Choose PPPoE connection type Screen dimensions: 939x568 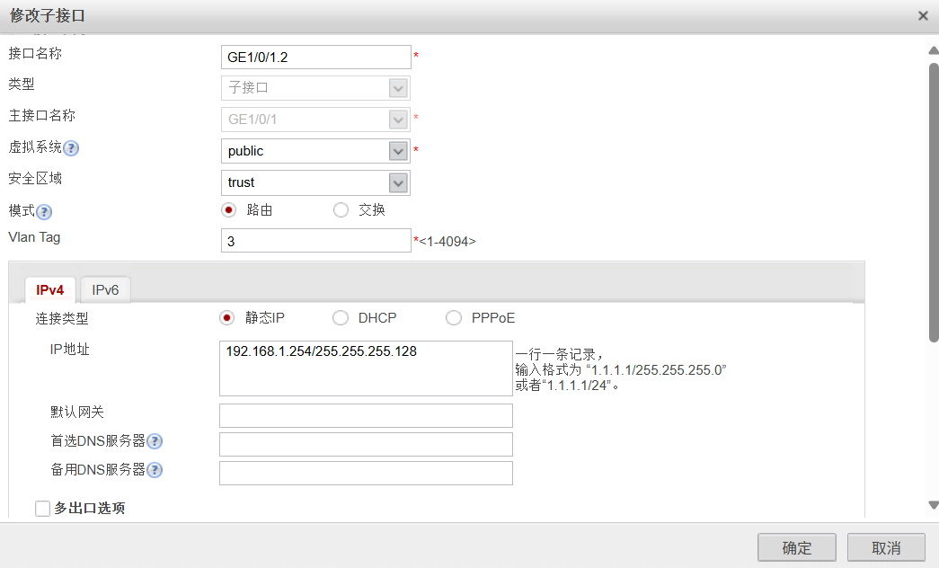point(454,318)
